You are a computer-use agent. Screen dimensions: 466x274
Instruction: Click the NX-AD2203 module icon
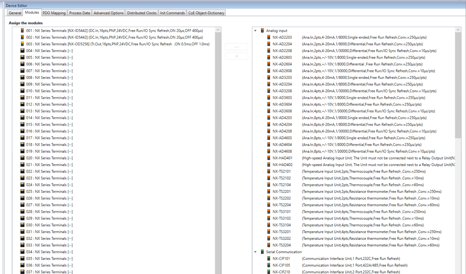pos(269,37)
